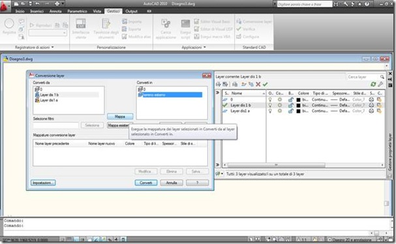This screenshot has width=396, height=244.
Task: Open the Inserisci ribbon tab
Action: [x=37, y=11]
